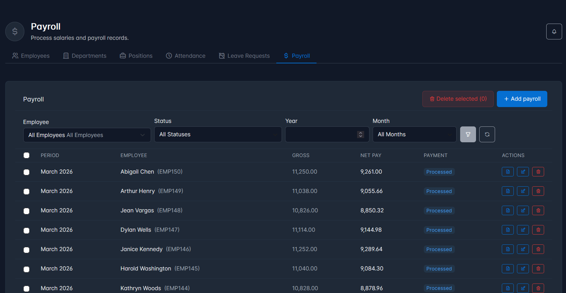566x293 pixels.
Task: Edit Arthur Henry's payroll record
Action: (x=523, y=191)
